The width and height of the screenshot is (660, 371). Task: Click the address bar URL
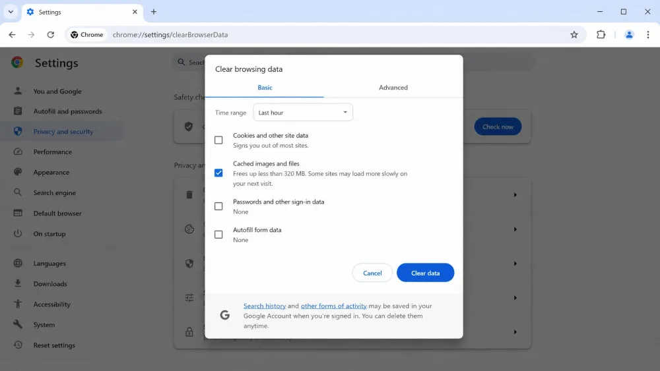click(x=170, y=35)
